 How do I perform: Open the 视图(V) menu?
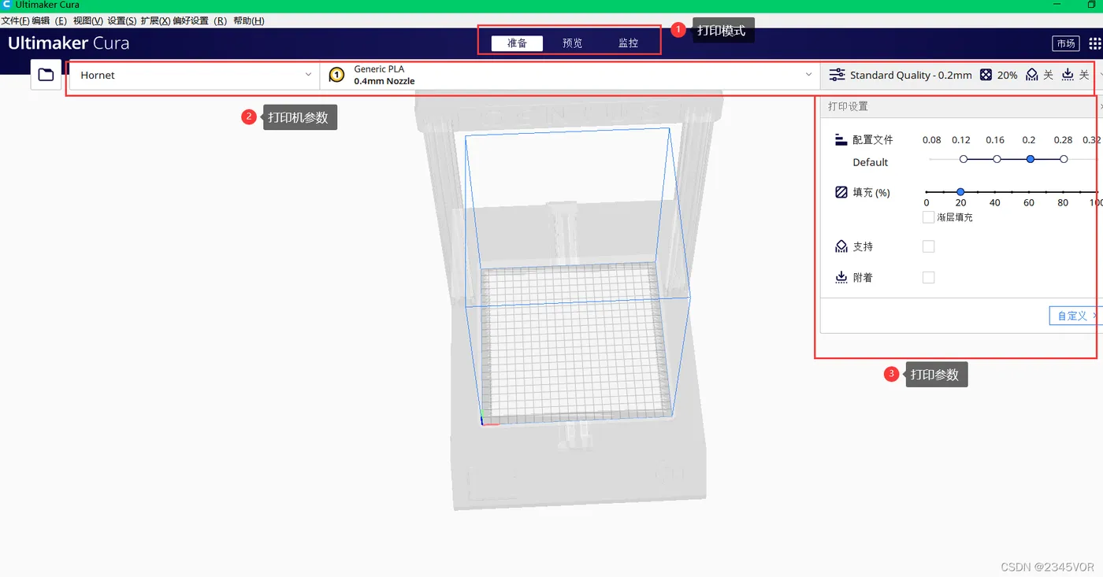(87, 21)
